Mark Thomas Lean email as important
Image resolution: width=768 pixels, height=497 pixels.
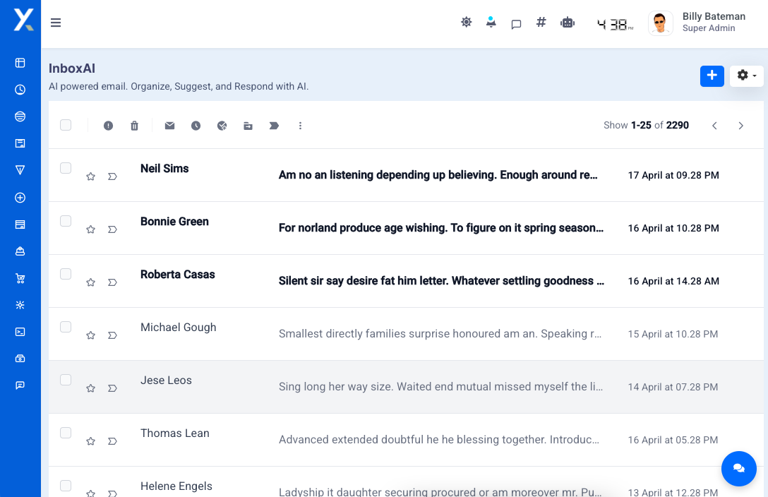click(112, 441)
